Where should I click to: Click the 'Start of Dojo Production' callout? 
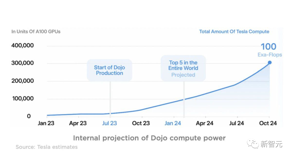[109, 70]
